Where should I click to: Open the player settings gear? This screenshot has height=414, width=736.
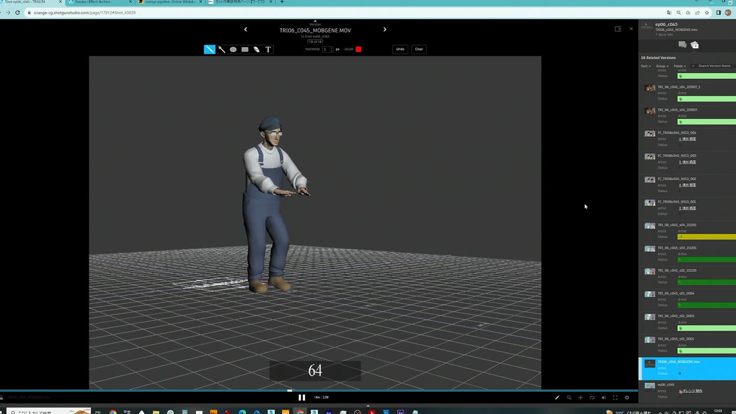point(627,398)
